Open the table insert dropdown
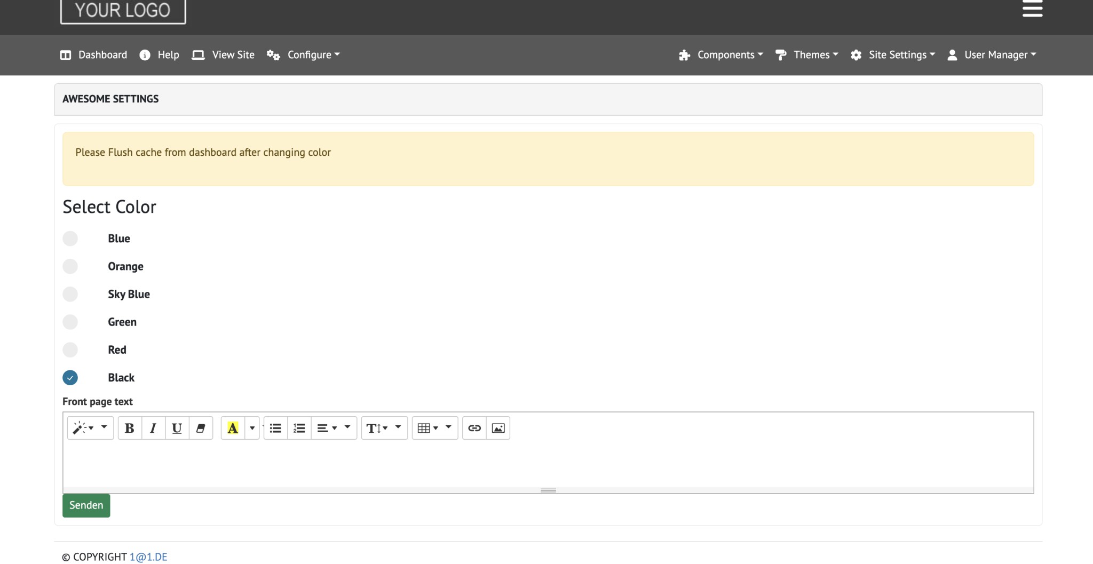This screenshot has height=564, width=1093. tap(434, 428)
